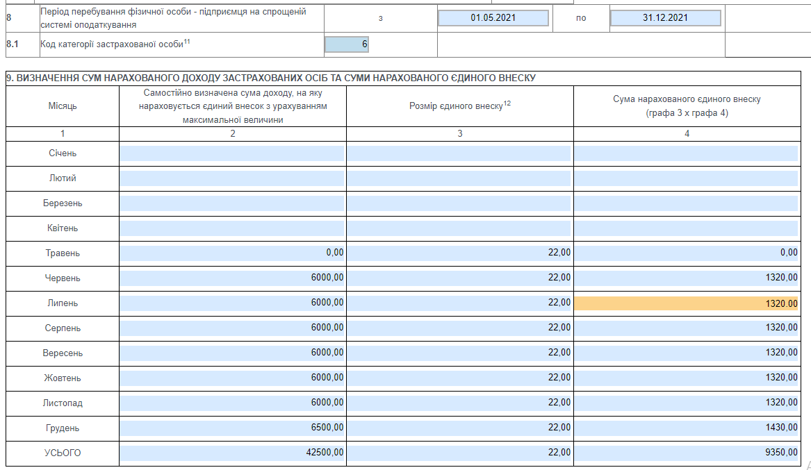This screenshot has width=811, height=470.
Task: Click contribution rate field for Березень
Action: click(x=459, y=203)
